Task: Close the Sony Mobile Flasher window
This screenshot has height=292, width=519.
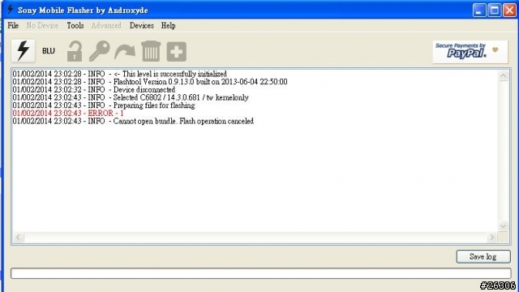Action: [509, 11]
